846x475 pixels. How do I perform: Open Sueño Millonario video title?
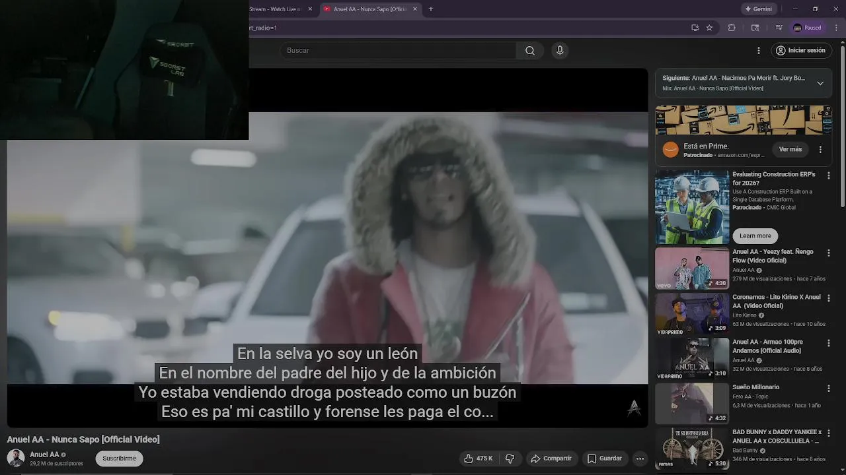pyautogui.click(x=755, y=387)
